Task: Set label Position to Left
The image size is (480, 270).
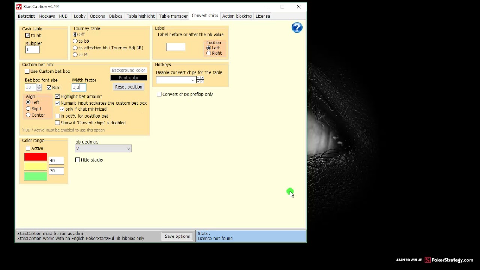Action: 209,48
